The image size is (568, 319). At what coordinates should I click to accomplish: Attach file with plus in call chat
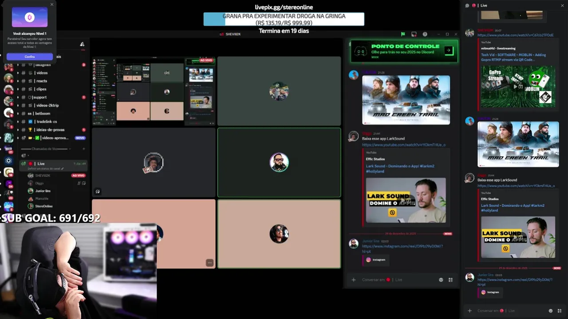click(x=354, y=280)
